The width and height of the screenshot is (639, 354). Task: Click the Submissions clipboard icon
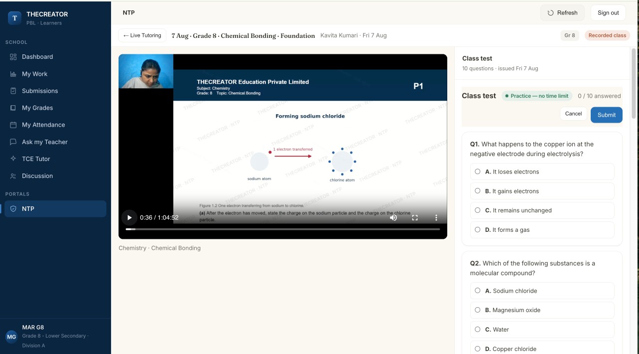tap(13, 91)
